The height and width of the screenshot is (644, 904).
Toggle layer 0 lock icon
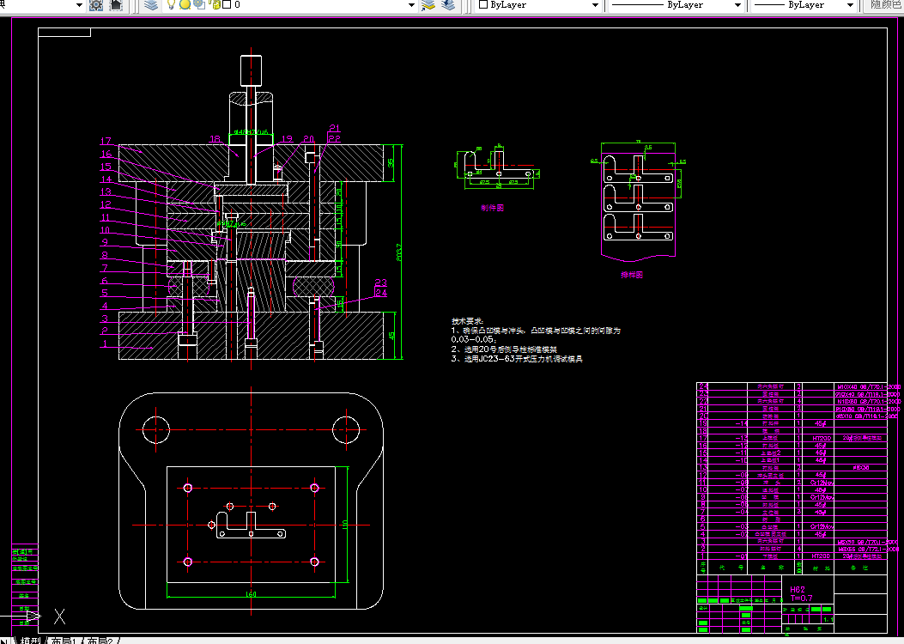tap(215, 4)
